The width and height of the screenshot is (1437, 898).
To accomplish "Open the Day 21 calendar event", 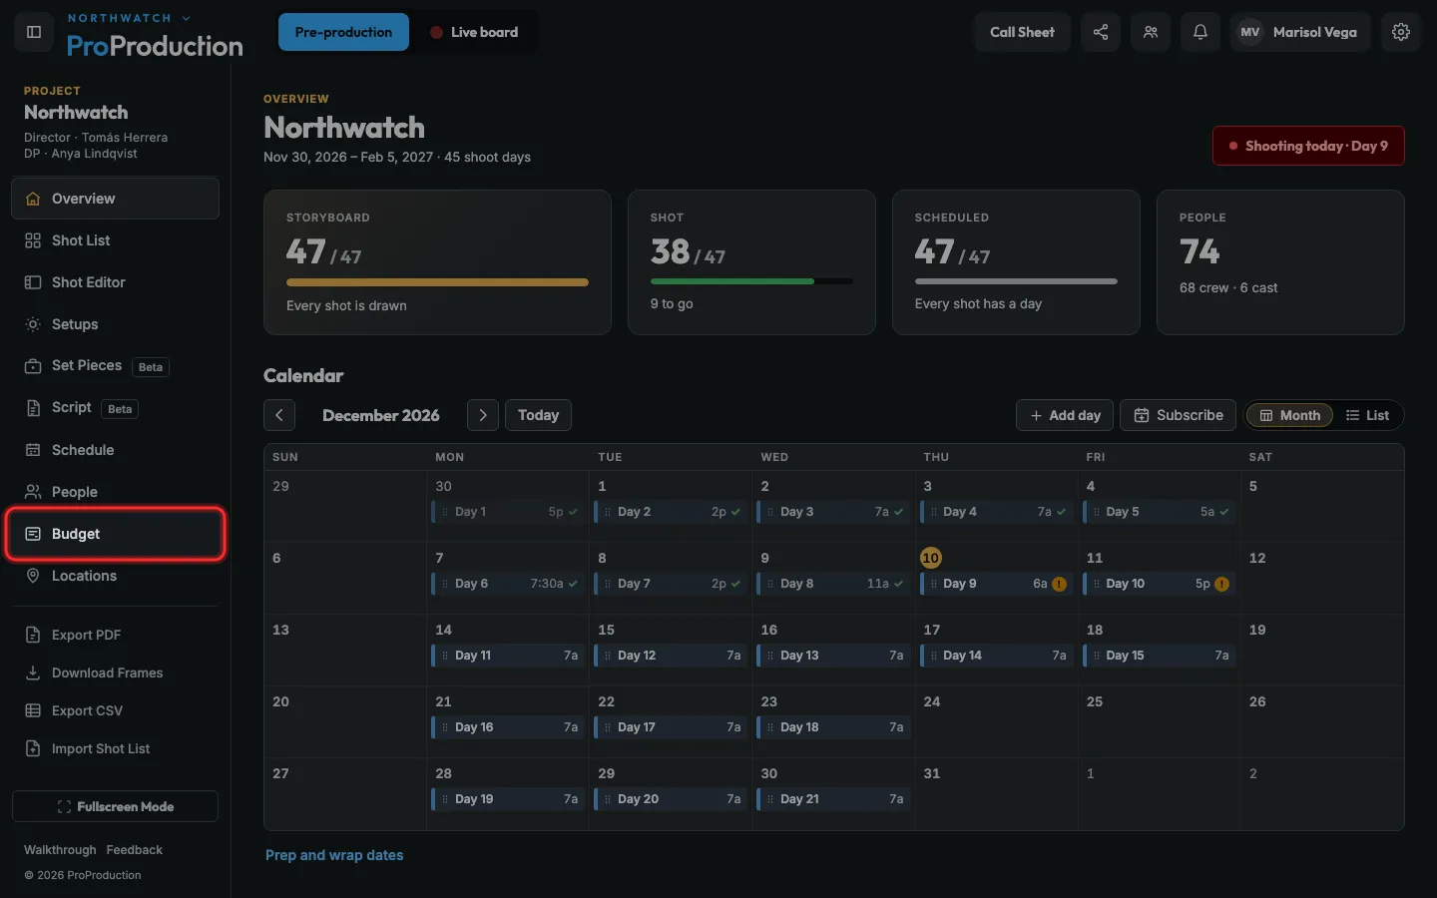I will click(x=832, y=799).
